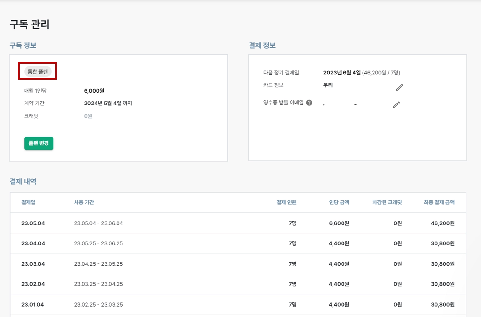Click the 결제 내역 section heading
Viewport: 481px width, 317px height.
pos(23,182)
